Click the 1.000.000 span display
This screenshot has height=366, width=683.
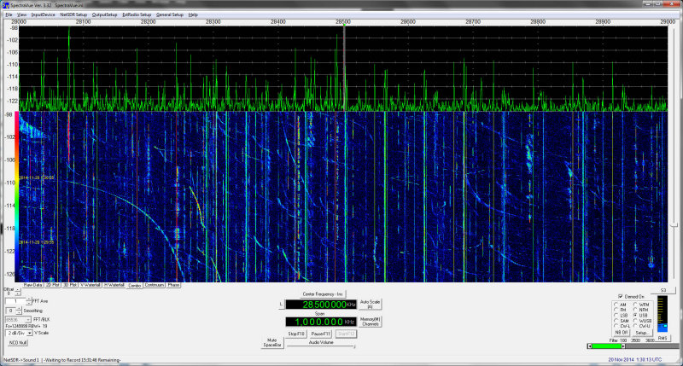coord(321,322)
